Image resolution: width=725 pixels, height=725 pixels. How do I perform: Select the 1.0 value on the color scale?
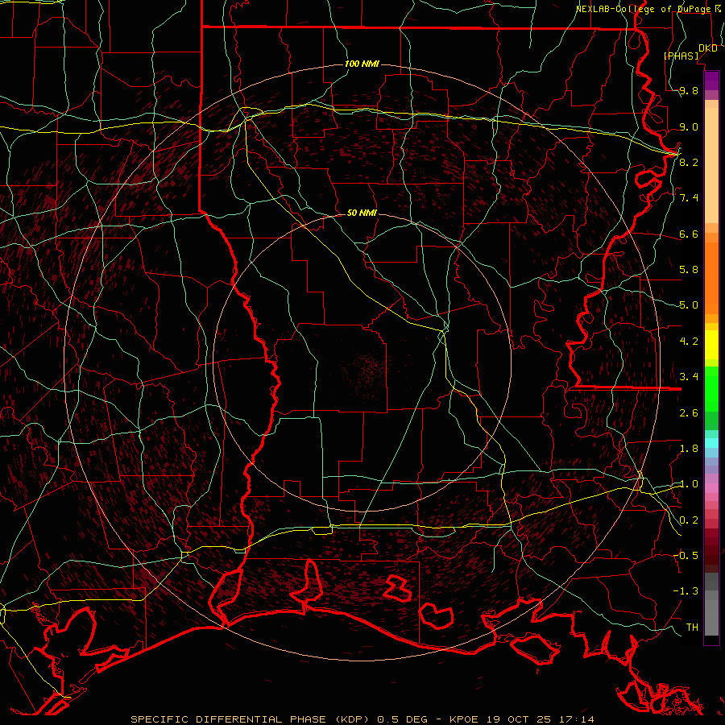[689, 484]
